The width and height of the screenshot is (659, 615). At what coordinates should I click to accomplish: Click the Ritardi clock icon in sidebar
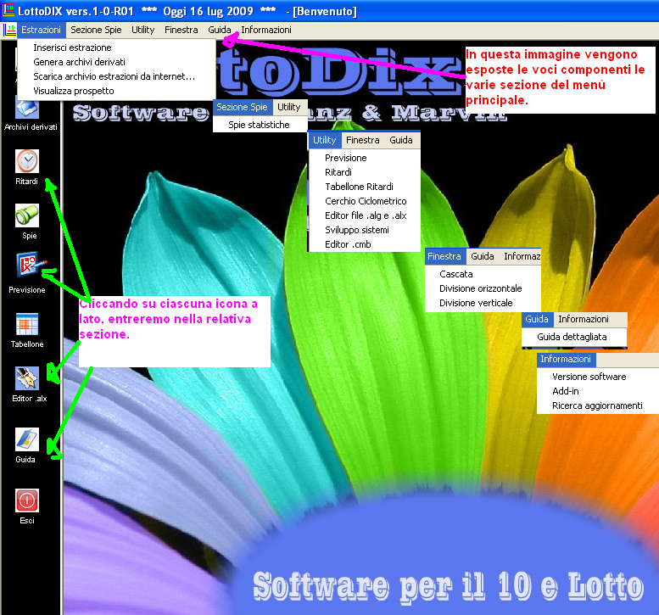(27, 161)
